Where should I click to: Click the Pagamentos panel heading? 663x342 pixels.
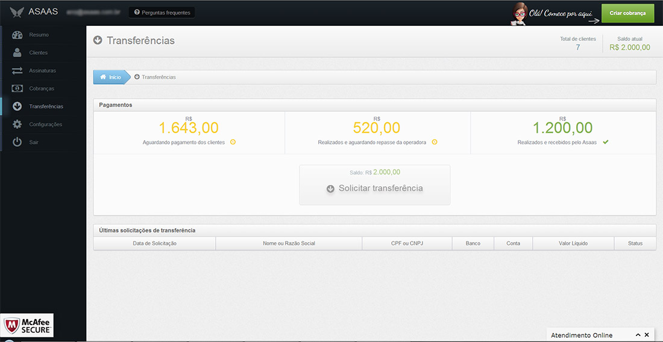point(116,105)
